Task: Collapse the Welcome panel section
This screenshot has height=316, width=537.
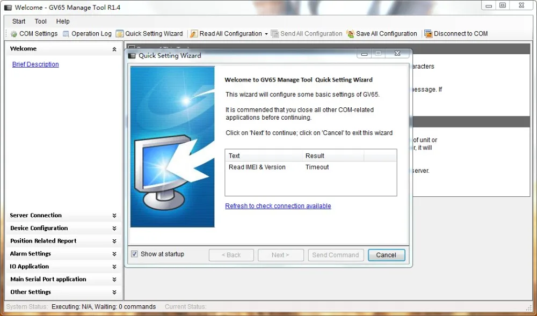Action: 114,49
